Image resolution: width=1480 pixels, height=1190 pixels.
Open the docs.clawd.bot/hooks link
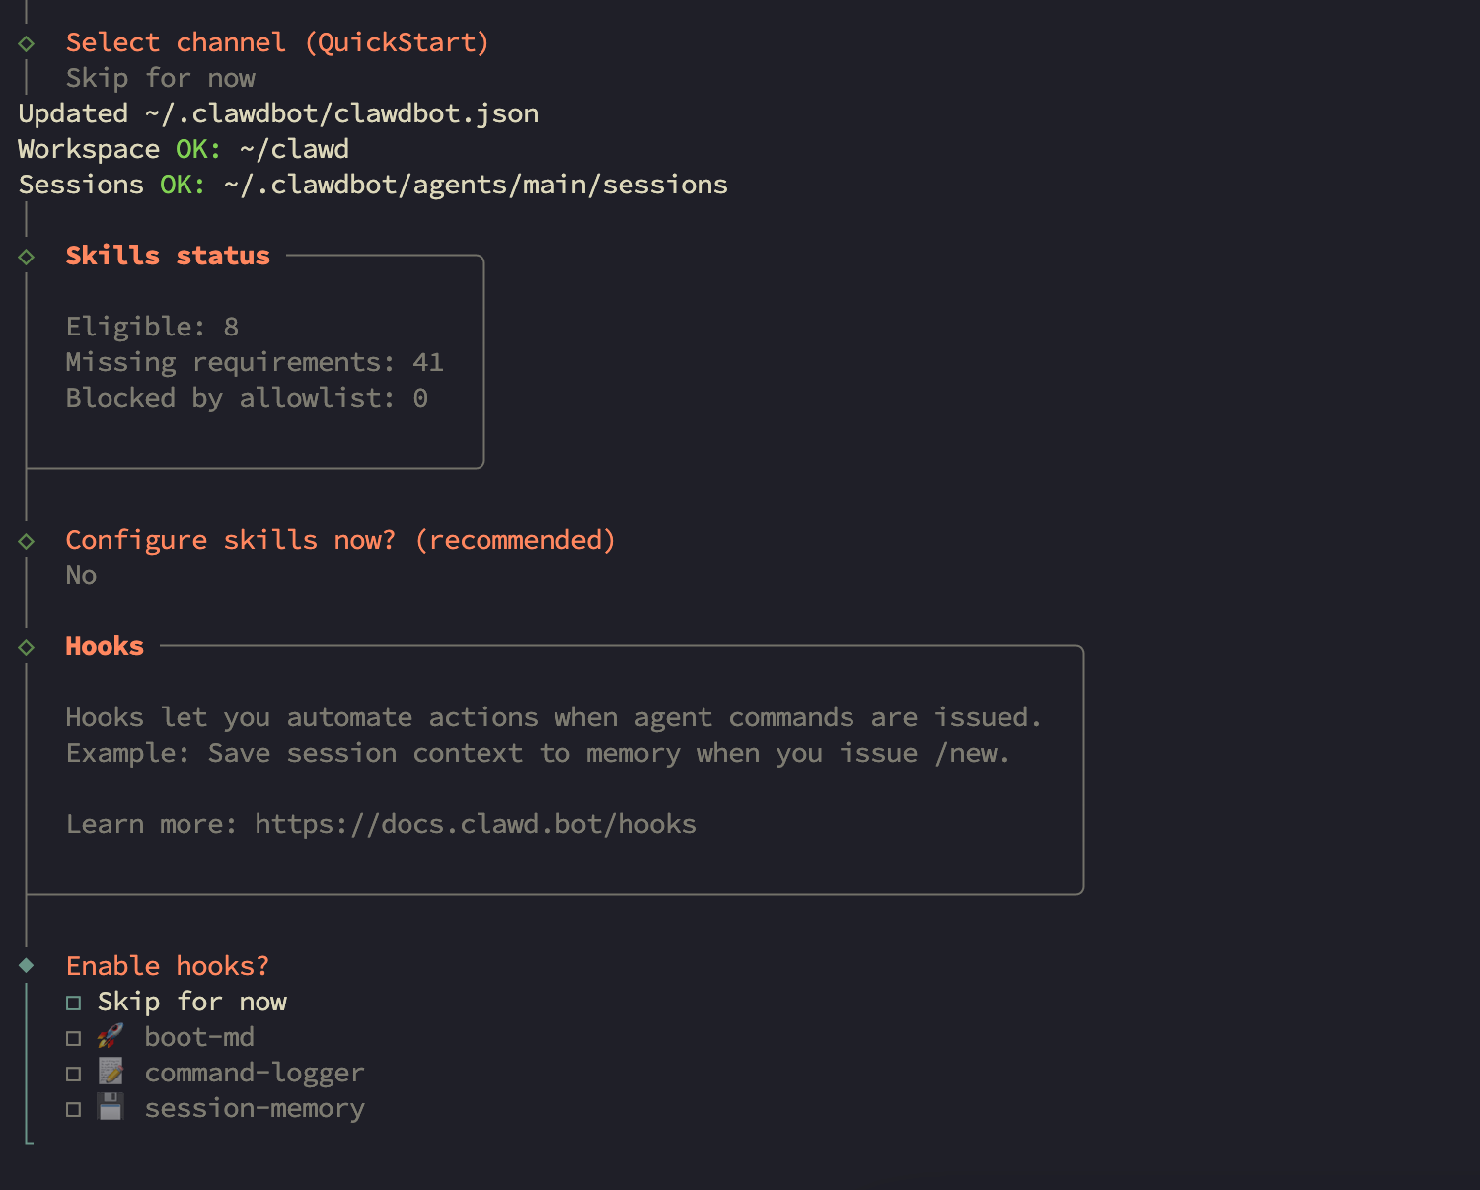[x=475, y=824]
